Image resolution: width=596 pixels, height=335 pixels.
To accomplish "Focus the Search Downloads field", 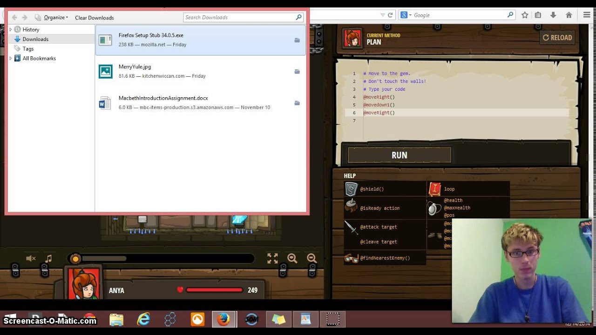I will [x=244, y=17].
